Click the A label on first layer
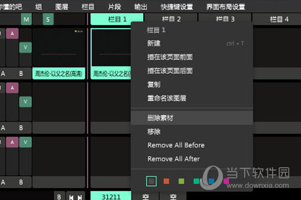This screenshot has width=301, height=200. coord(3,73)
